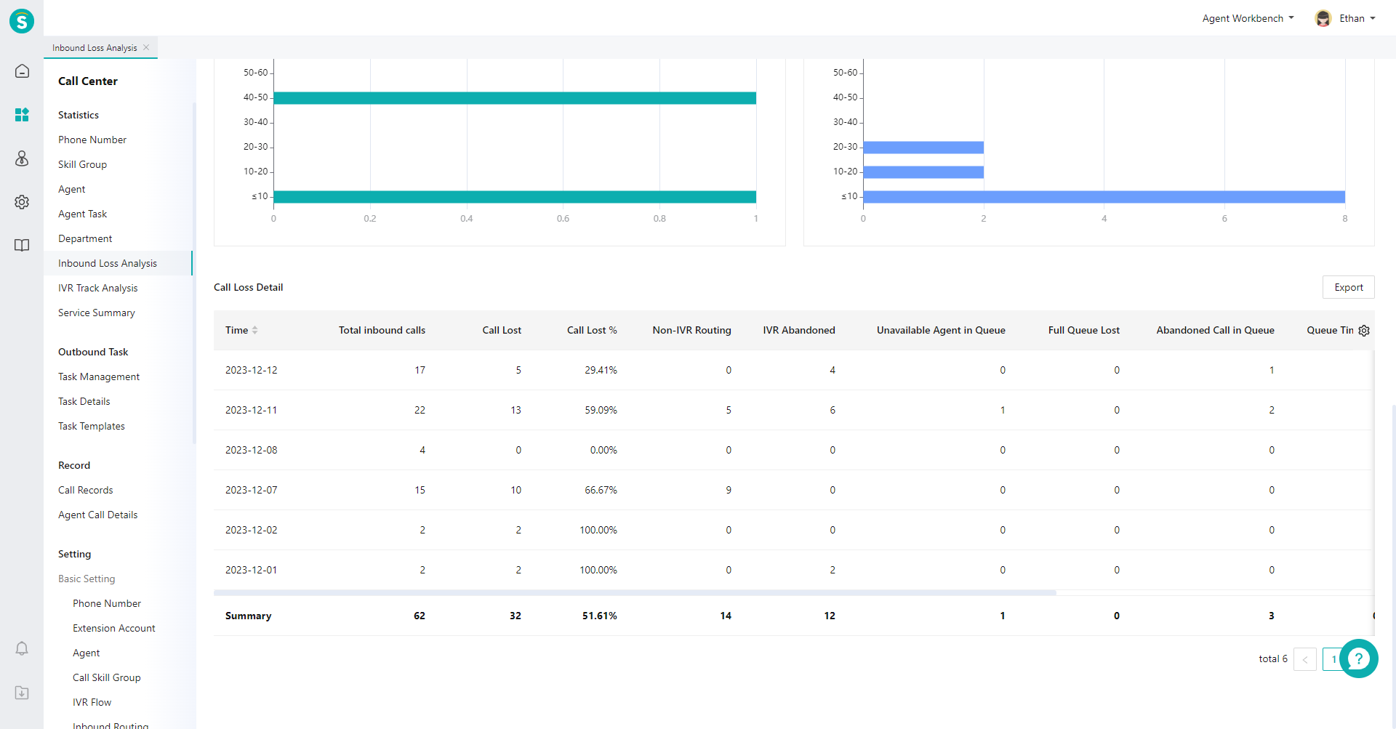Click the Total inbound calls column header
Image resolution: width=1396 pixels, height=729 pixels.
382,330
